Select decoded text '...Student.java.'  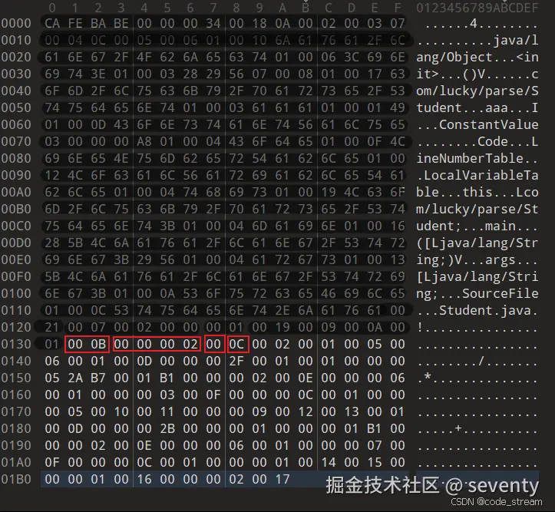(477, 311)
